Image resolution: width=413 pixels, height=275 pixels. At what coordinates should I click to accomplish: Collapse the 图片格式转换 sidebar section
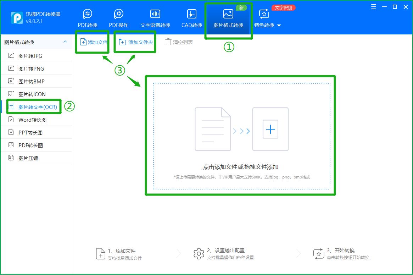pyautogui.click(x=65, y=42)
